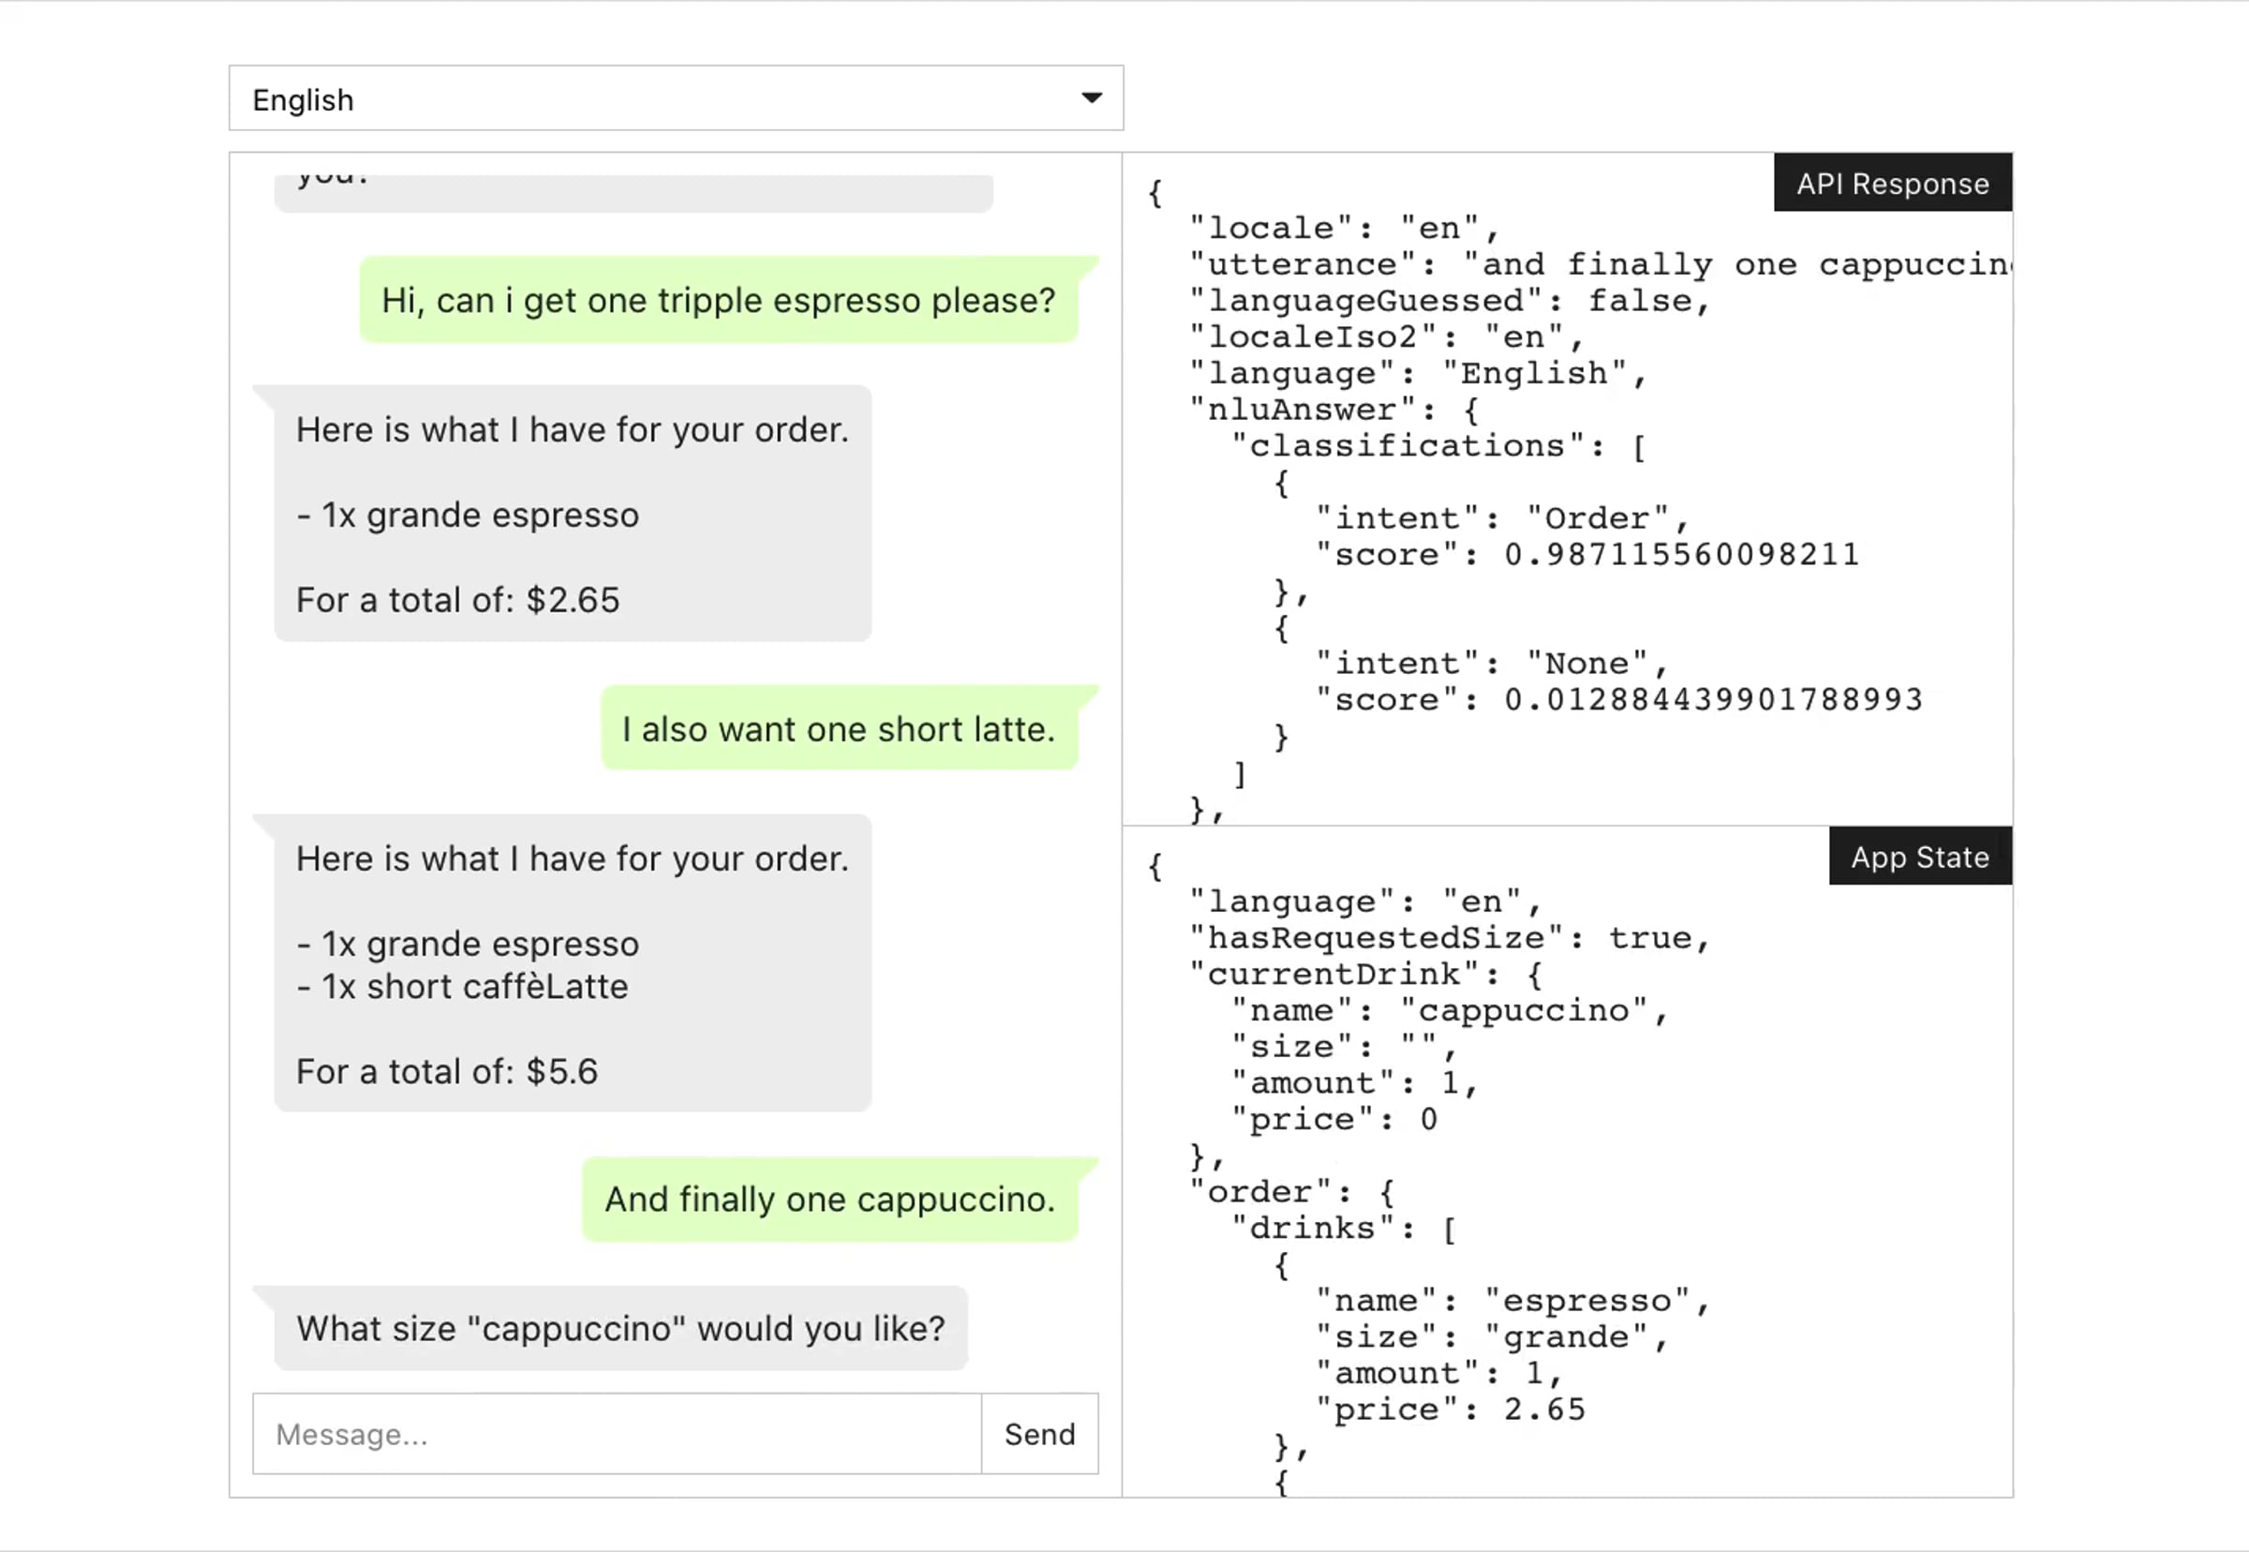The image size is (2249, 1552).
Task: Click the dropdown arrow beside English
Action: point(1092,98)
